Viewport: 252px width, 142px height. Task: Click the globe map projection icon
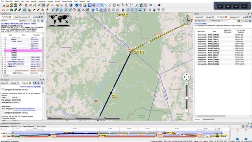click(71, 5)
